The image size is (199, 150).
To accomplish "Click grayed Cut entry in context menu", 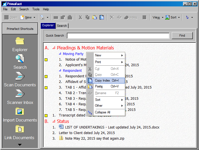I will (x=106, y=69).
